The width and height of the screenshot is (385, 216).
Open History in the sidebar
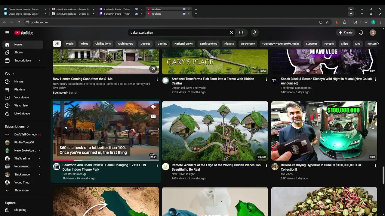[x=23, y=82]
